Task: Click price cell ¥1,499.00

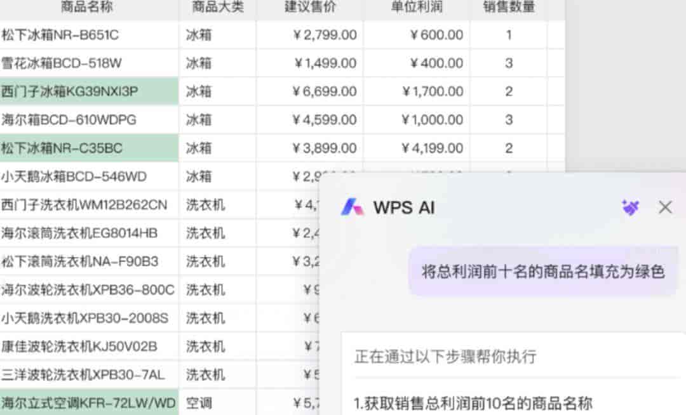Action: click(x=310, y=63)
